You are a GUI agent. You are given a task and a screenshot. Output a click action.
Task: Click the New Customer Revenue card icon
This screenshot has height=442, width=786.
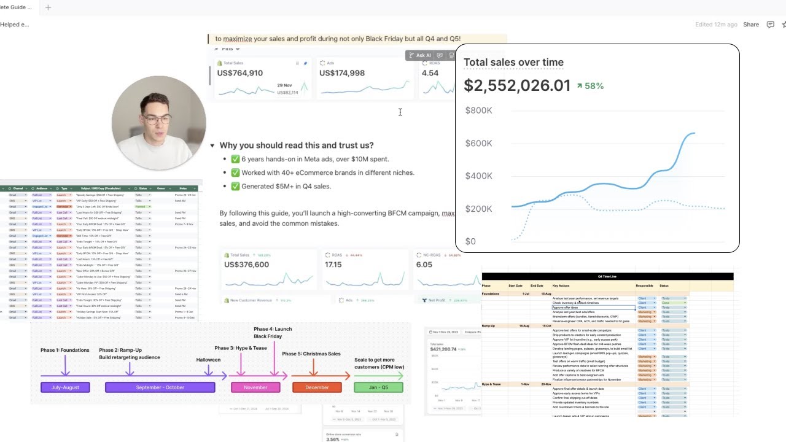(226, 300)
